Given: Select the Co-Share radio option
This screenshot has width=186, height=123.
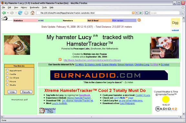Looking at the screenshot, I should pyautogui.click(x=7, y=77).
